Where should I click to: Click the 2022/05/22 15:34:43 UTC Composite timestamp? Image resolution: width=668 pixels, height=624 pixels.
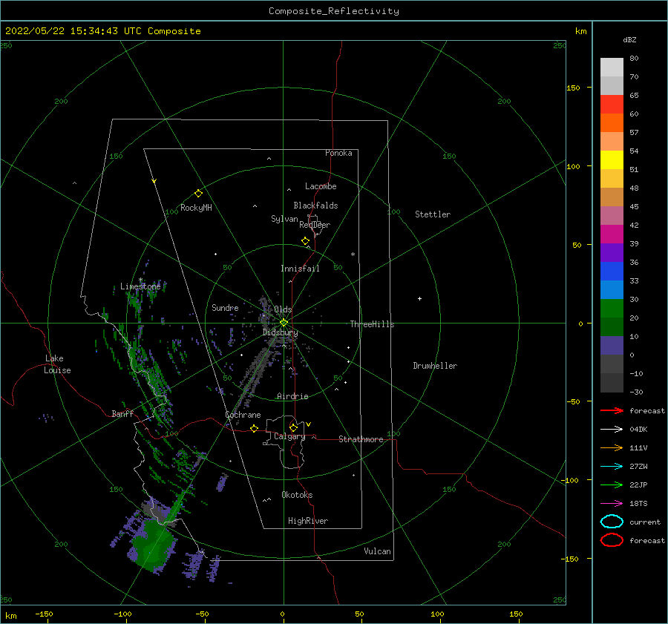[x=103, y=31]
